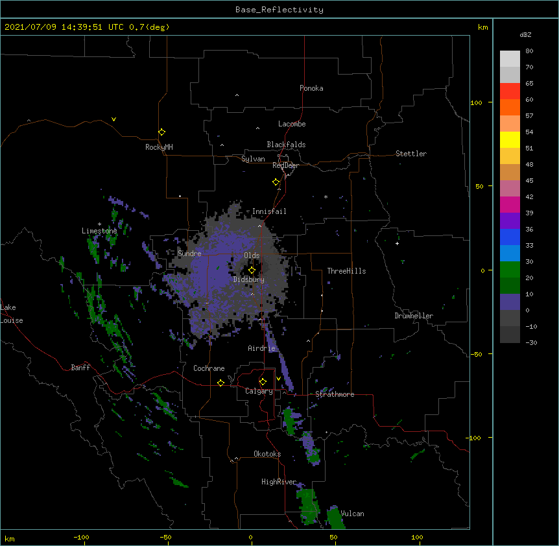Click the Ponoka city label

pyautogui.click(x=311, y=88)
